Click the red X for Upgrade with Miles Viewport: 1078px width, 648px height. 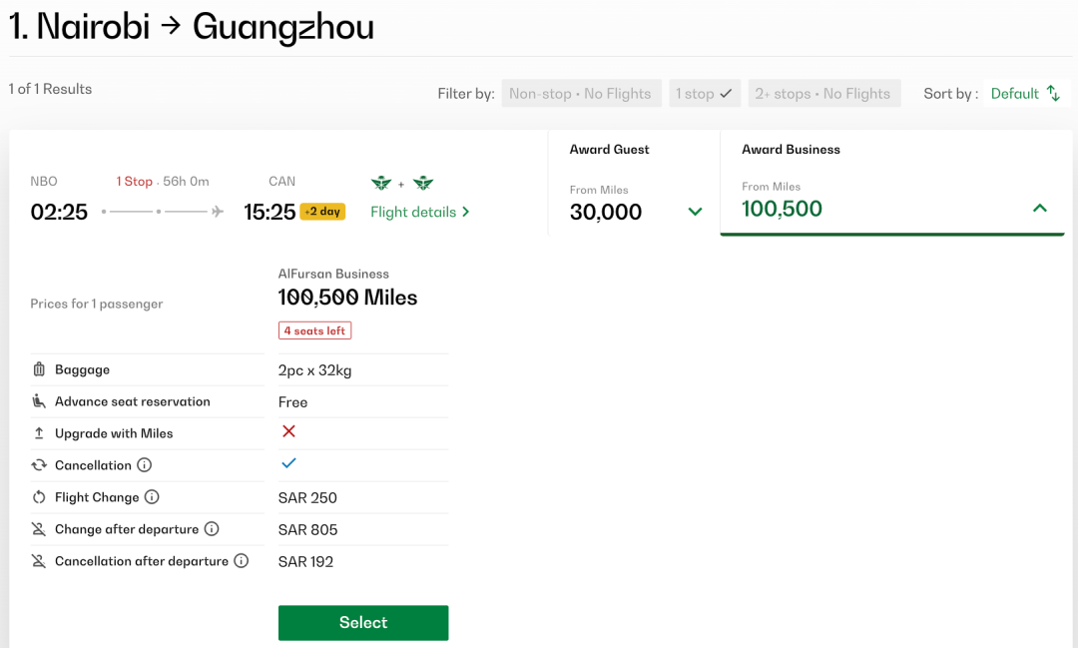point(288,431)
